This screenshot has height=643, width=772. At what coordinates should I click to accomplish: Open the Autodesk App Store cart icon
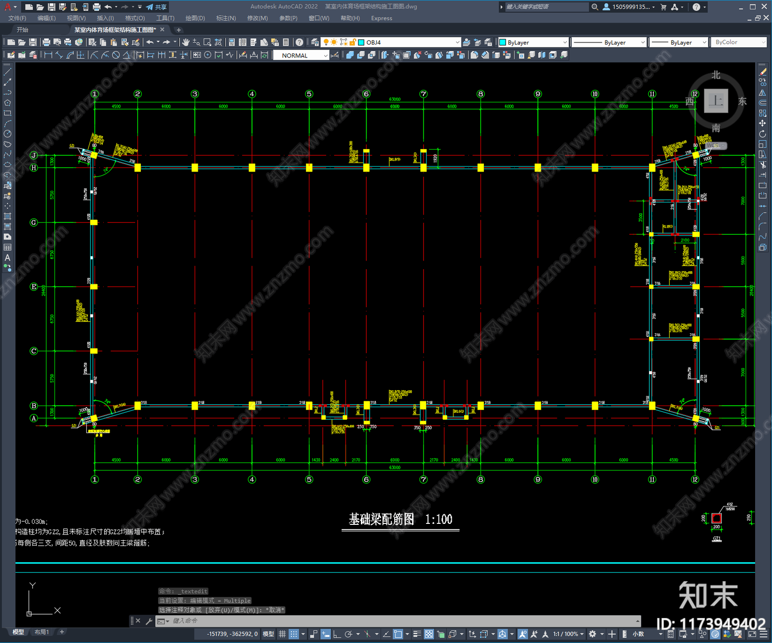tap(663, 7)
